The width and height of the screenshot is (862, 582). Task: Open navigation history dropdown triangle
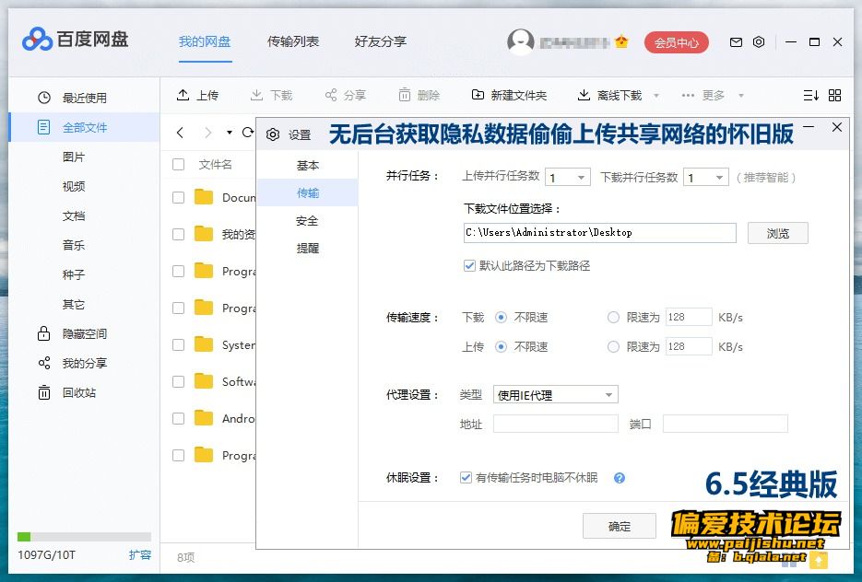230,133
